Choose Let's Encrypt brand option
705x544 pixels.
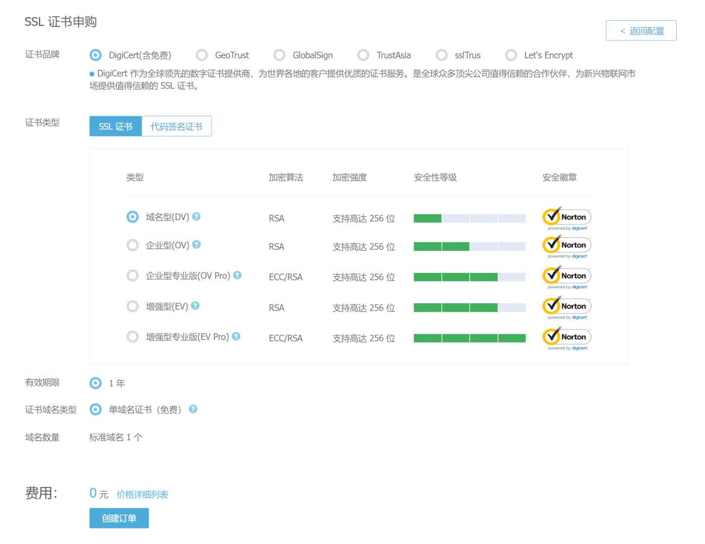tap(511, 55)
